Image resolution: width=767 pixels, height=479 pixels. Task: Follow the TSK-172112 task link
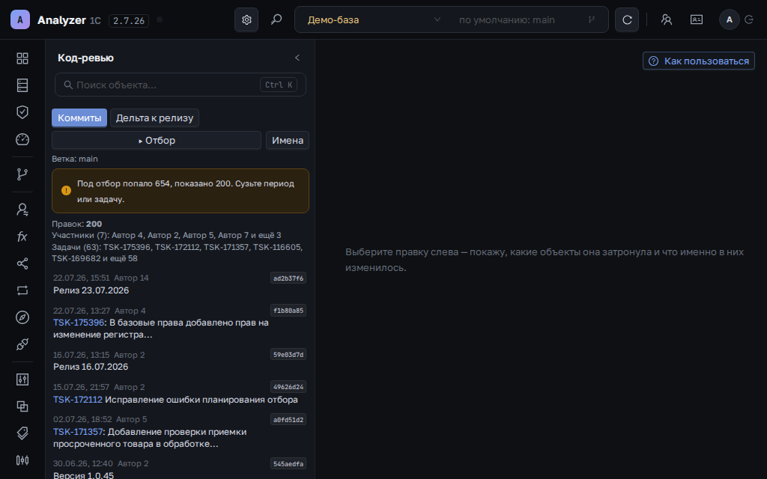click(78, 400)
